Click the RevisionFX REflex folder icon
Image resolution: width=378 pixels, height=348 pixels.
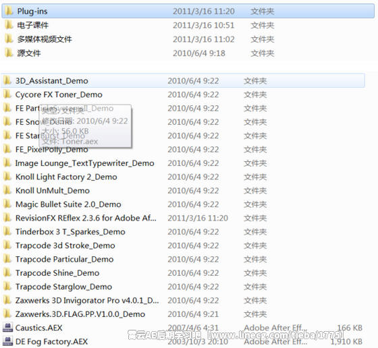point(7,218)
